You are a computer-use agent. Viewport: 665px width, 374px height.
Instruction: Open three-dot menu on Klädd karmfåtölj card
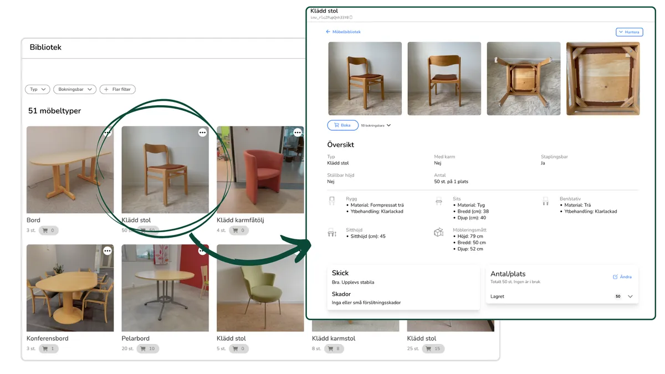click(x=298, y=132)
